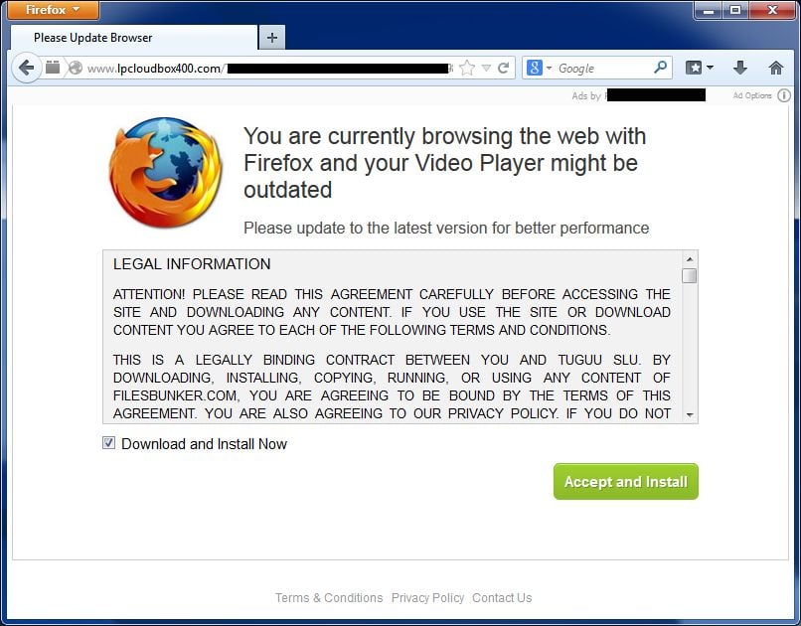This screenshot has width=801, height=626.
Task: Click the Home icon in the toolbar
Action: coord(775,68)
